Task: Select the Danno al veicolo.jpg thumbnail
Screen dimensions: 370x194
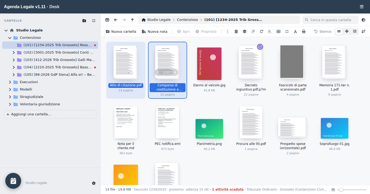Action: [209, 63]
